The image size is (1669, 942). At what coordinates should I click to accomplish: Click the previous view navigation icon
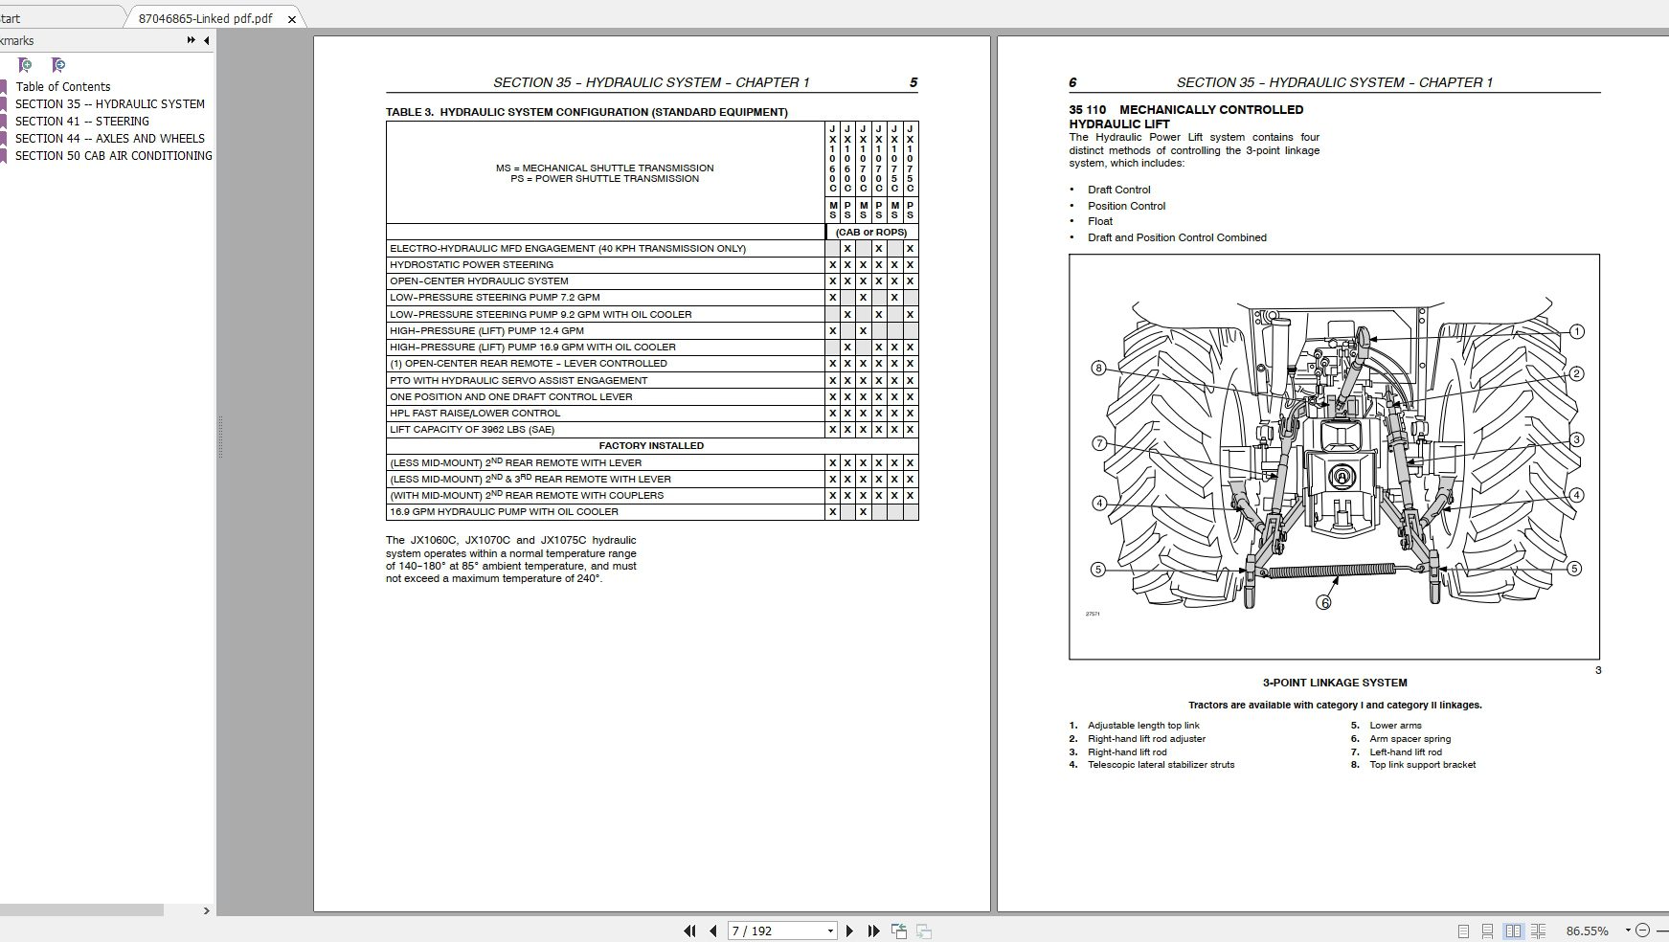click(898, 930)
